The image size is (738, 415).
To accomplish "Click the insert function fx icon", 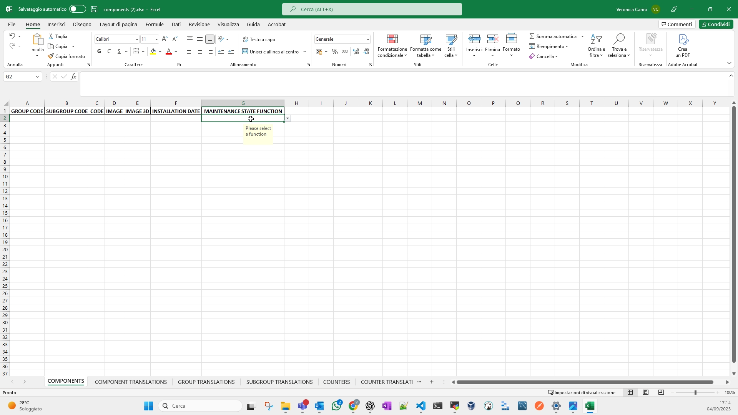I will coord(73,77).
